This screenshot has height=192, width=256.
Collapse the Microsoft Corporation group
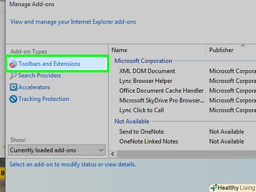pyautogui.click(x=143, y=61)
